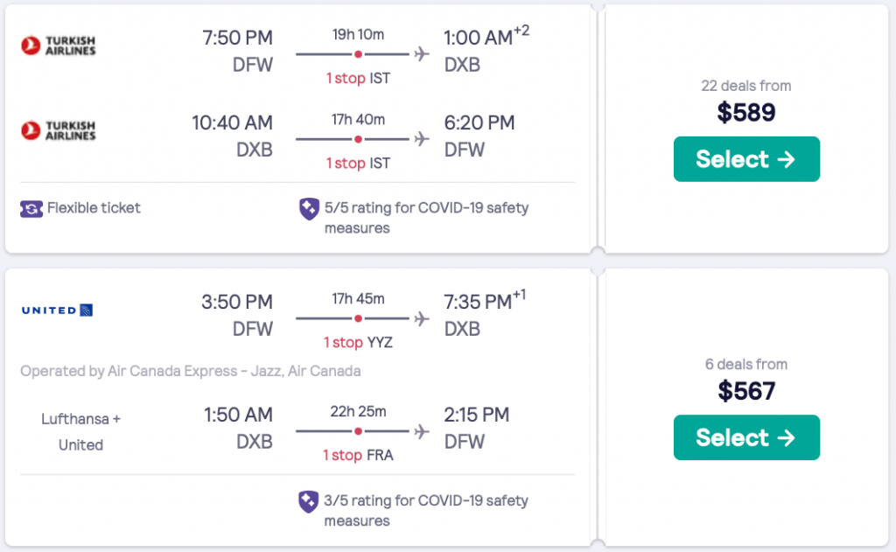896x552 pixels.
Task: Click the 5/5 rating for COVID-19 text
Action: [426, 208]
